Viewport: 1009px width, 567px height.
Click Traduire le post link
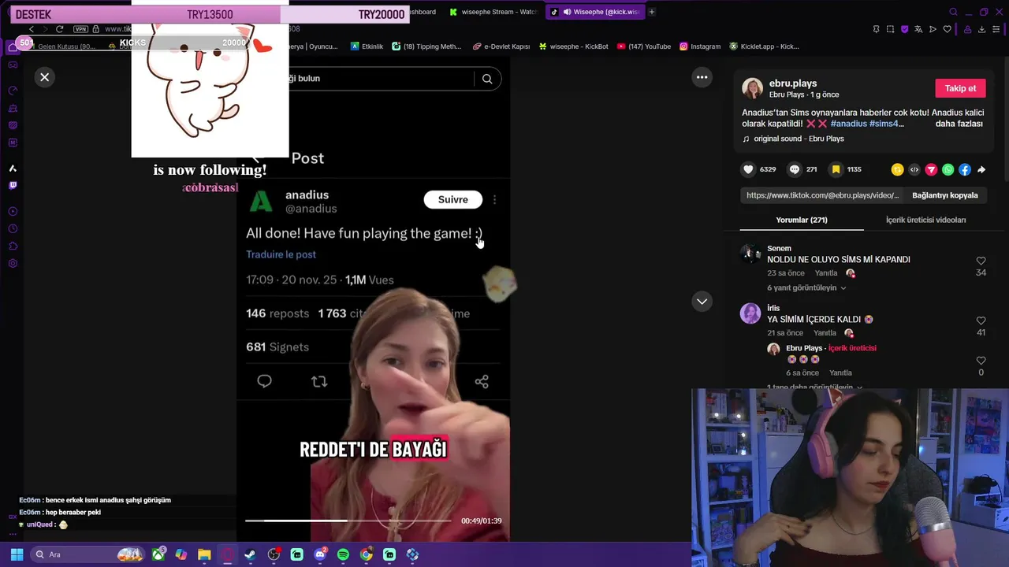(x=281, y=254)
